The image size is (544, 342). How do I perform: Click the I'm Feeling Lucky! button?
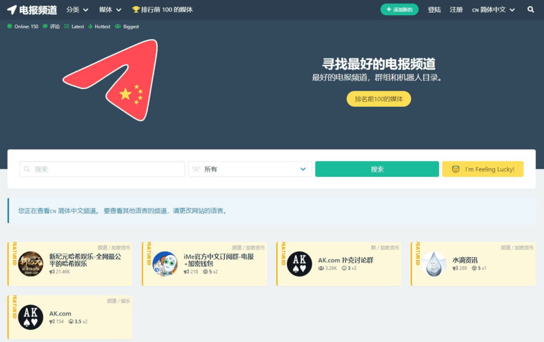point(482,169)
